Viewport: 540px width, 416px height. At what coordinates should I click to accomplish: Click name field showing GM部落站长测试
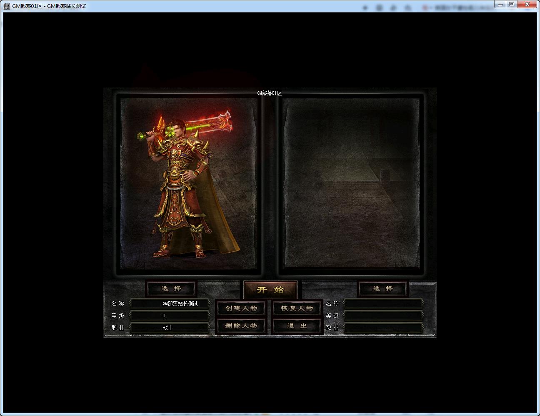click(170, 303)
